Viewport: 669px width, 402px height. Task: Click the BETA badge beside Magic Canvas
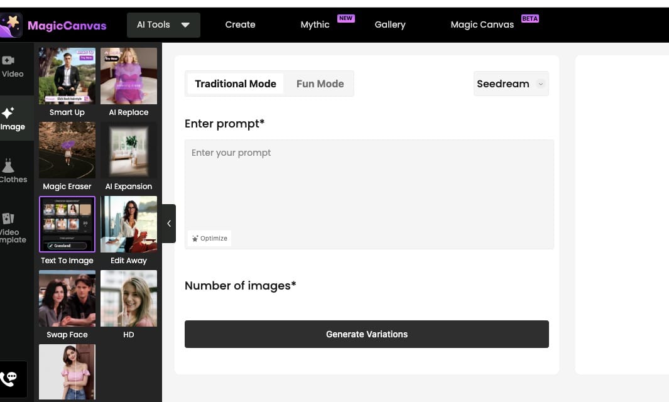point(530,18)
